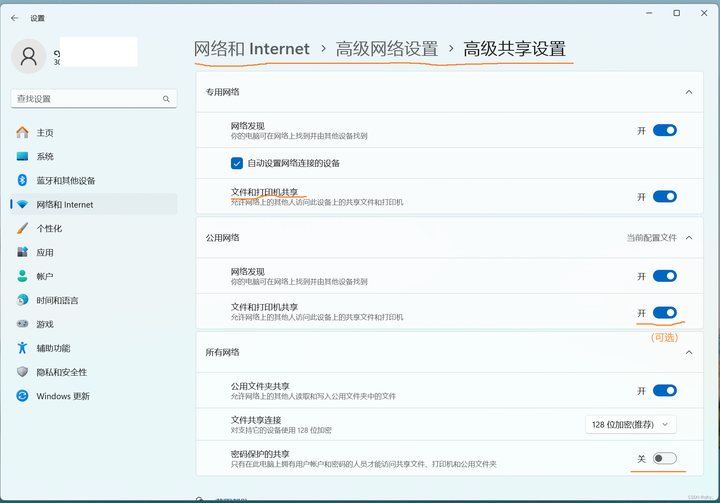The height and width of the screenshot is (503, 720).
Task: Open 帐户 settings
Action: 94,276
